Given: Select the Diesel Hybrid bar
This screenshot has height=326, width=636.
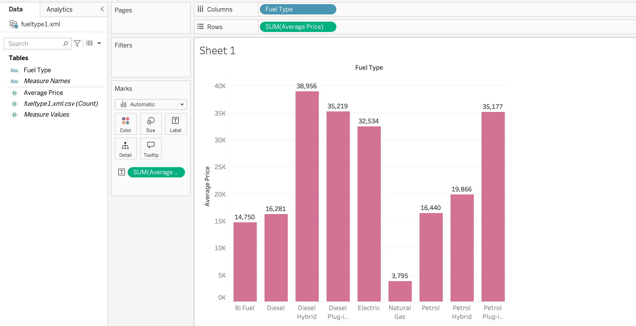Looking at the screenshot, I should coord(307,196).
